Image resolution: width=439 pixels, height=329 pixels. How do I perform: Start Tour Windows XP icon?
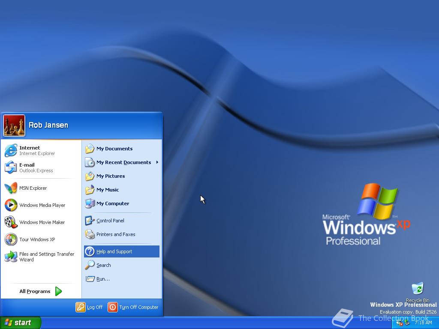[11, 239]
